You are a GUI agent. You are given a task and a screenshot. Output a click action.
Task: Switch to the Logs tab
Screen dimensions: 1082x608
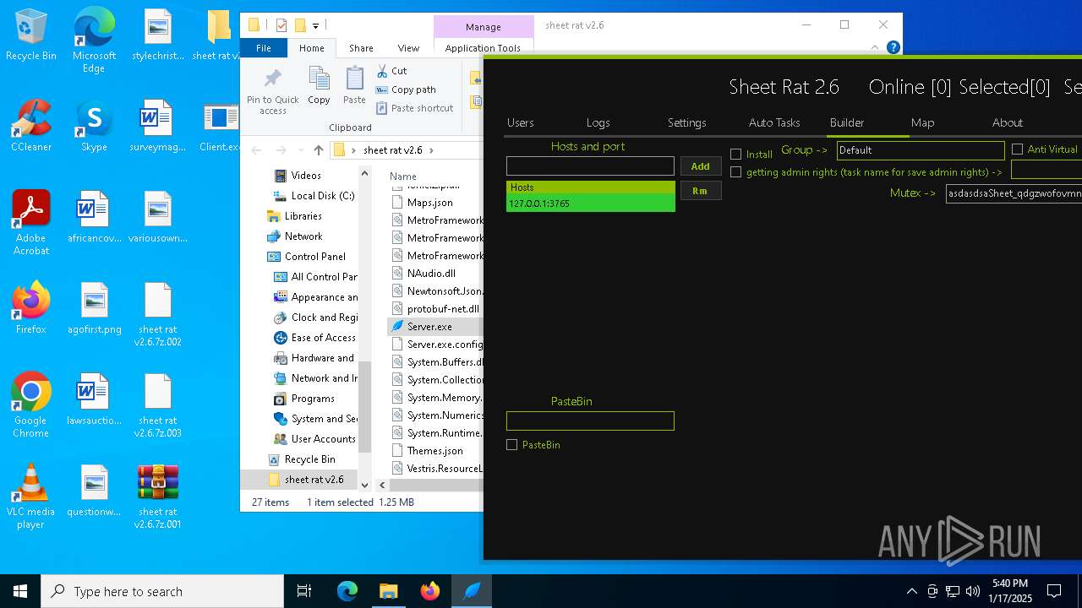(598, 123)
